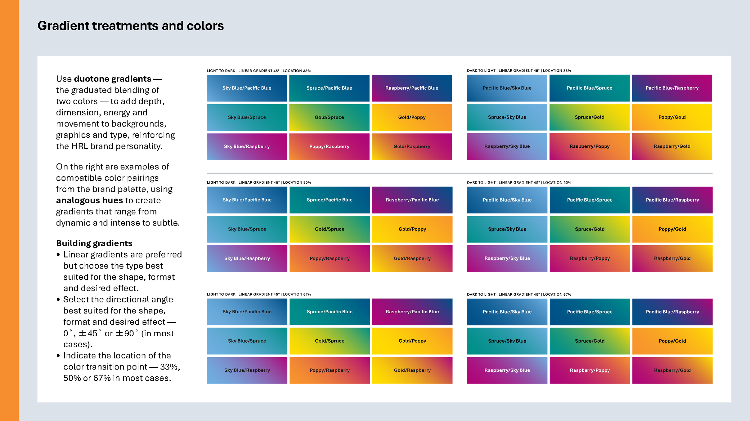Click Dark to Light Location 50% label
This screenshot has width=750, height=421.
coord(519,182)
